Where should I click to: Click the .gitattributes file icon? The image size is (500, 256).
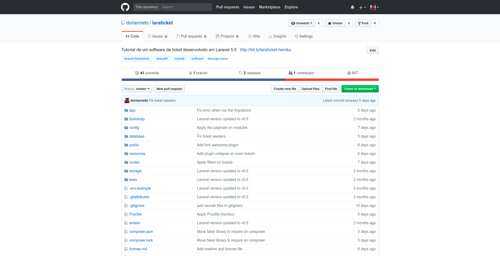pos(126,197)
